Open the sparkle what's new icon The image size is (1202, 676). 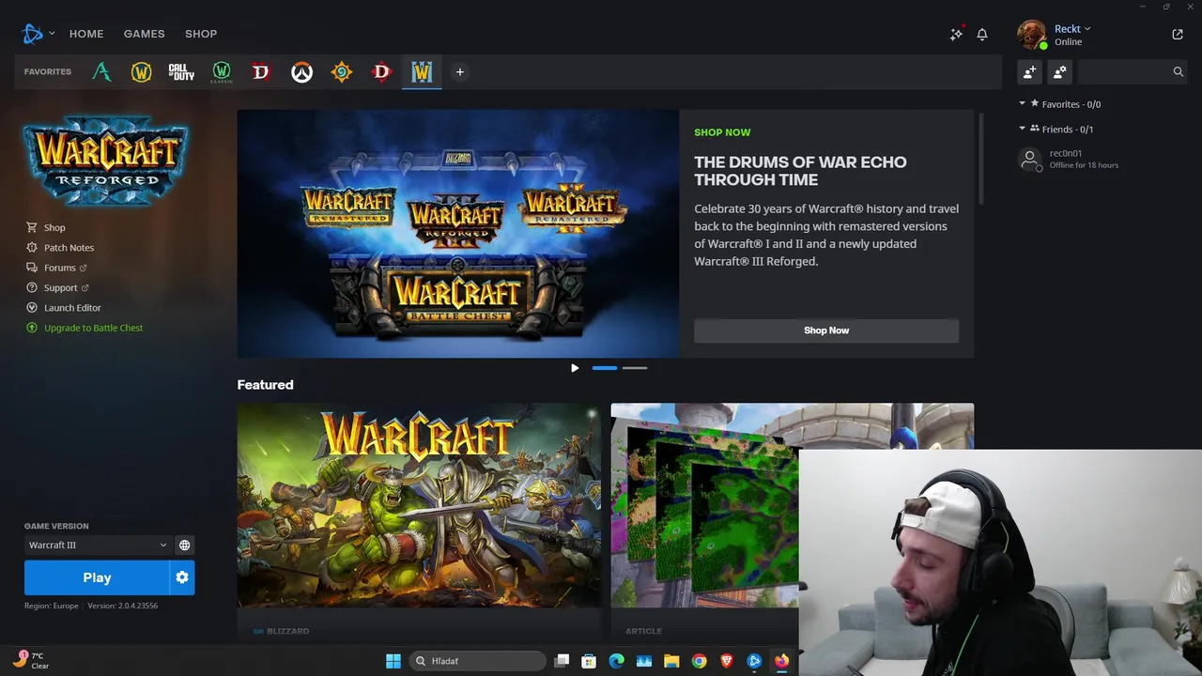956,34
